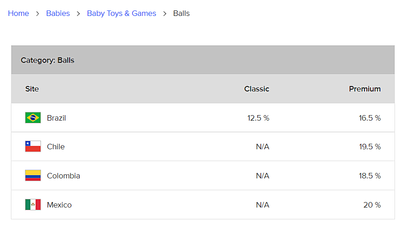Click the Premium column header
Viewport: 405px width, 228px height.
coord(364,89)
